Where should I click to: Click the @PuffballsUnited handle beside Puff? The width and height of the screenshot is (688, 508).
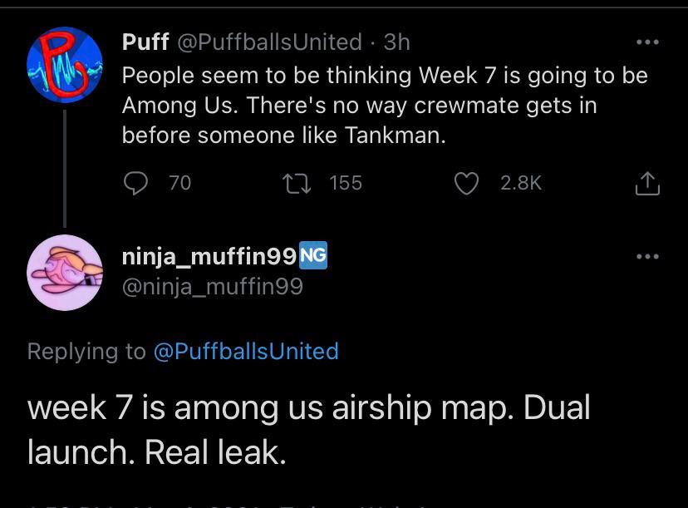(268, 42)
